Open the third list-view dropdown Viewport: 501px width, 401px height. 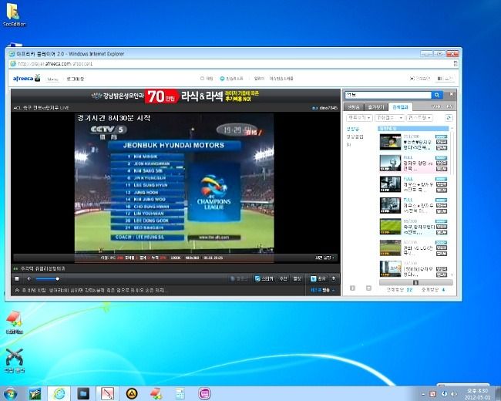click(419, 118)
